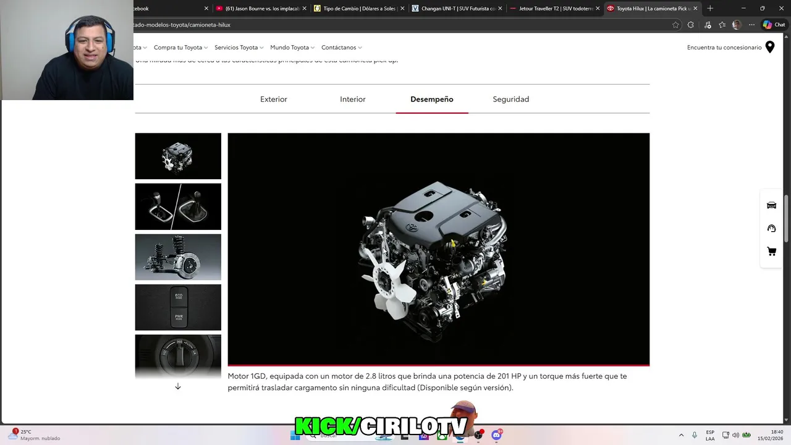Switch to the Seguridad section tab
The width and height of the screenshot is (791, 445).
click(511, 99)
